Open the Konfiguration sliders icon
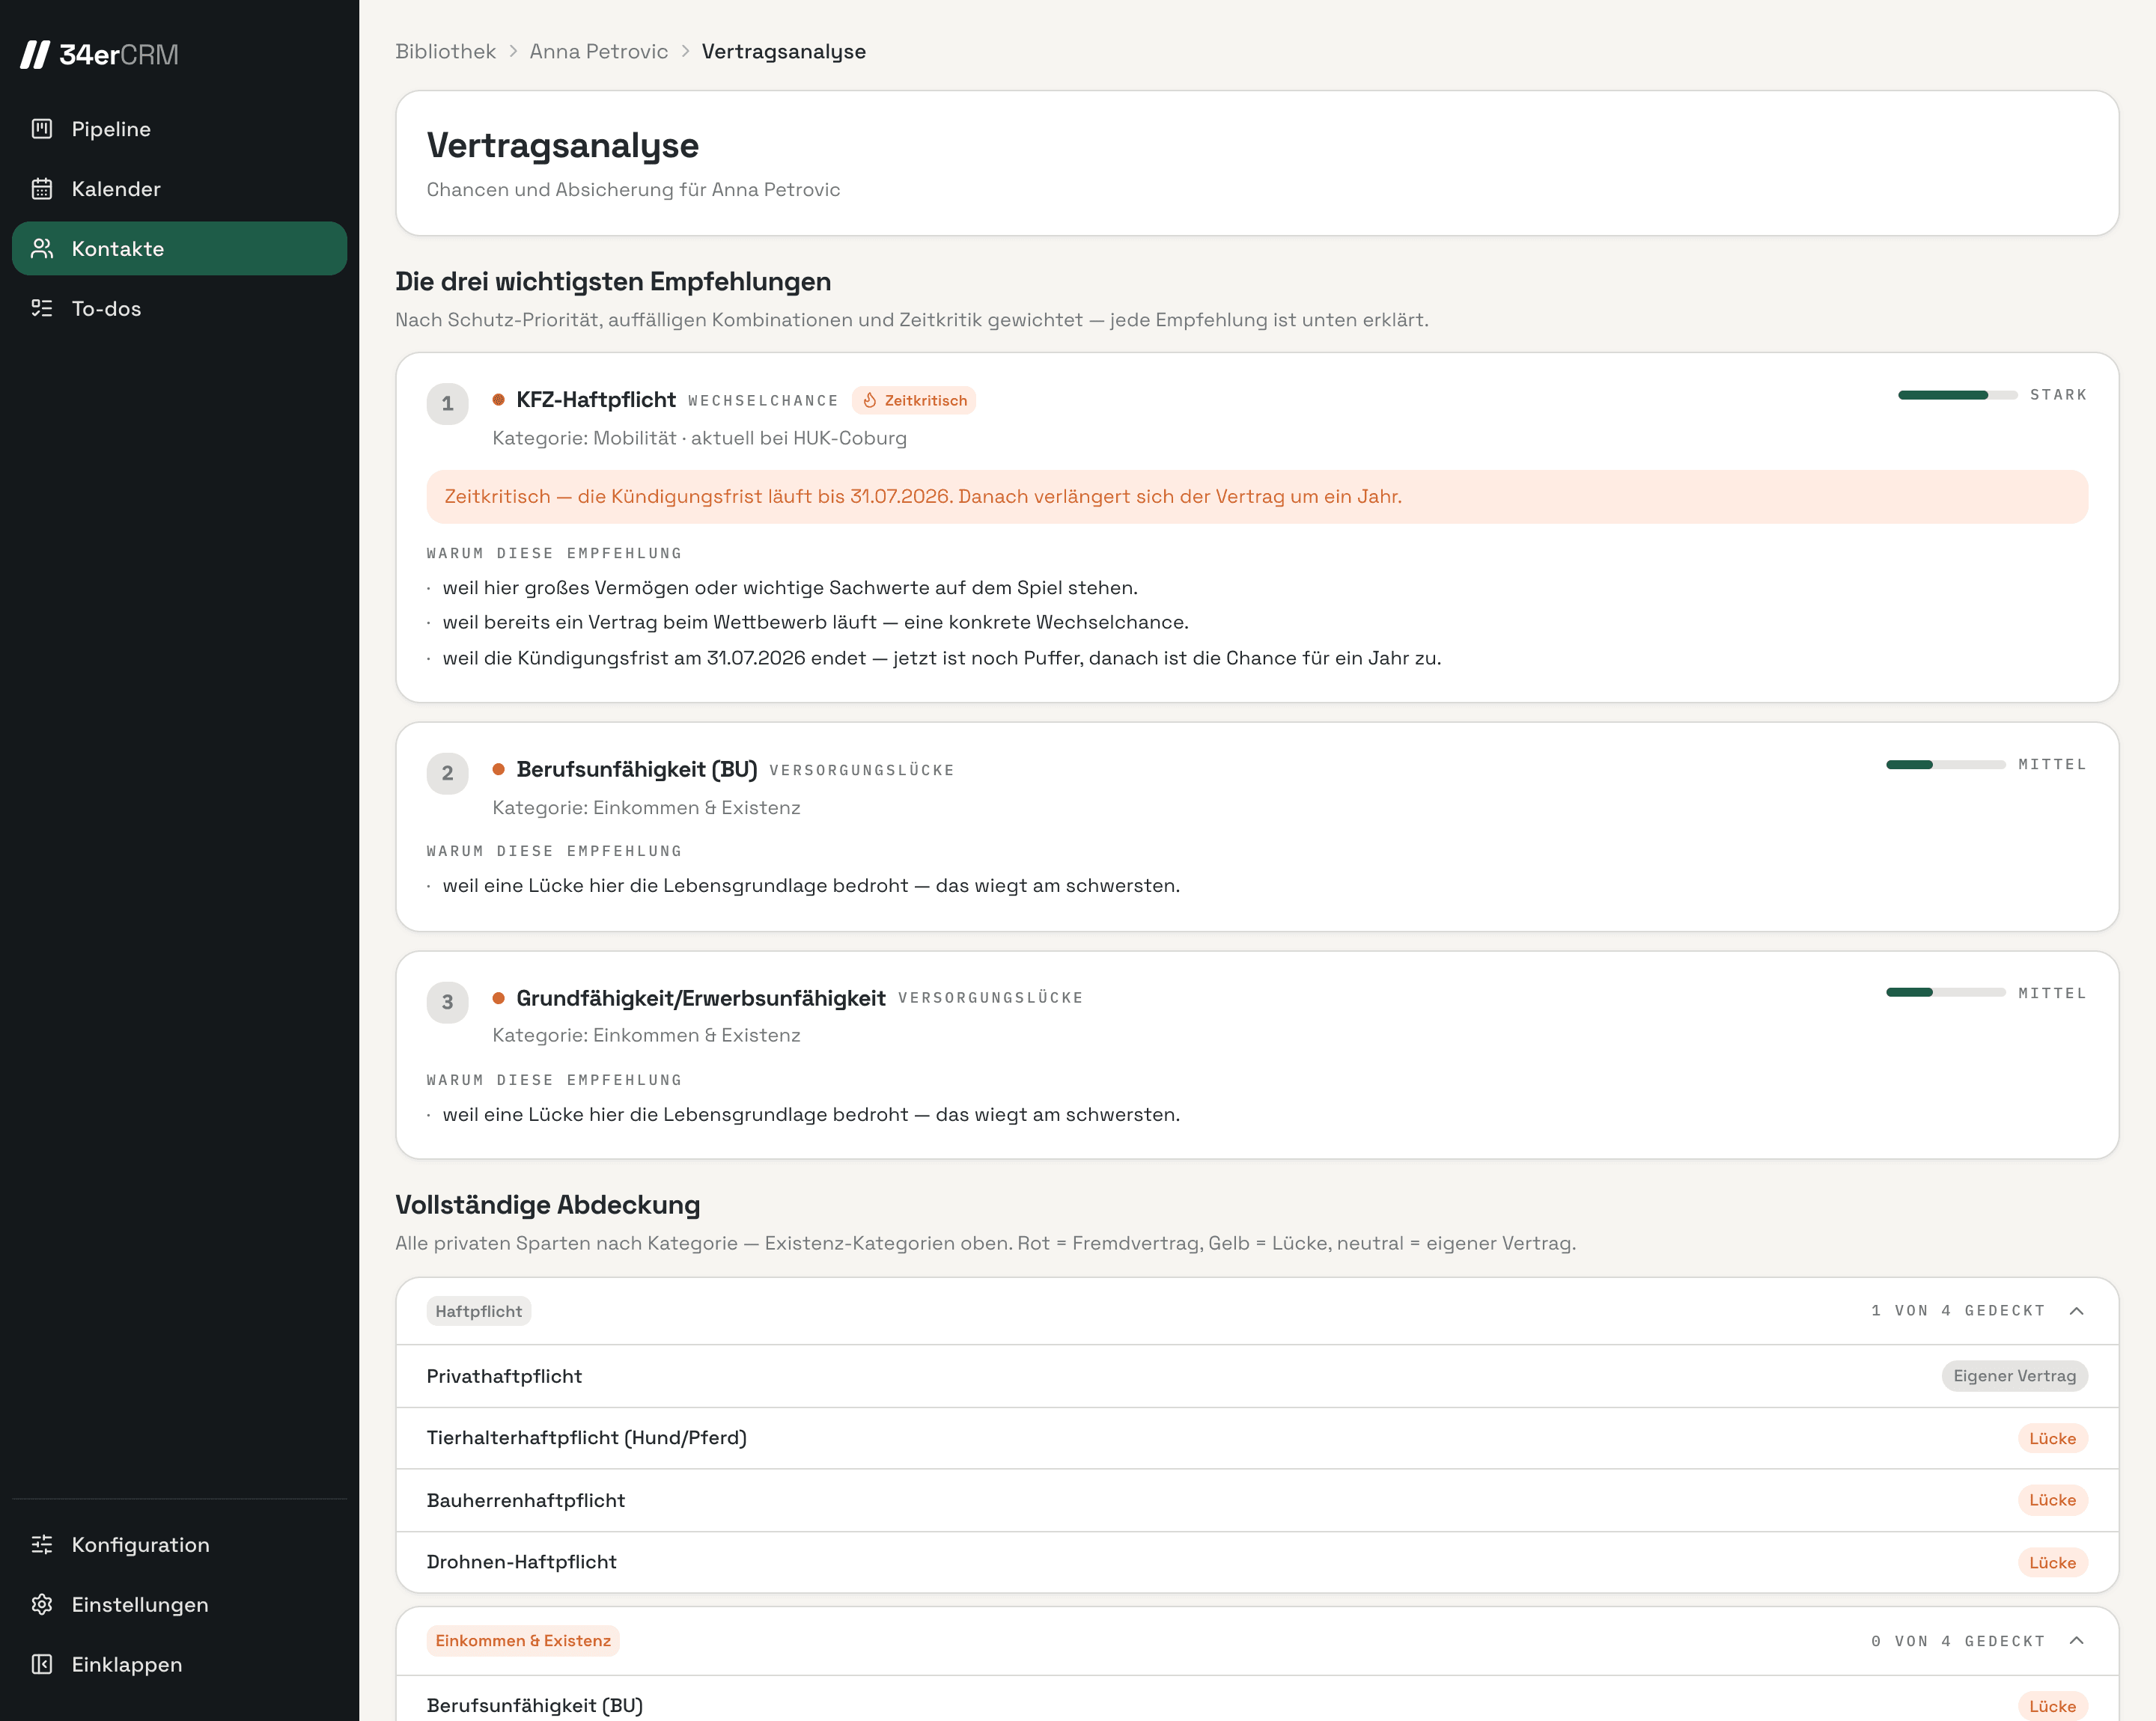 42,1545
